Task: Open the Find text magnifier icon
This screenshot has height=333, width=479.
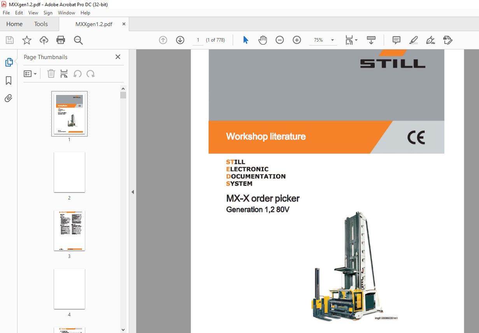Action: [78, 40]
